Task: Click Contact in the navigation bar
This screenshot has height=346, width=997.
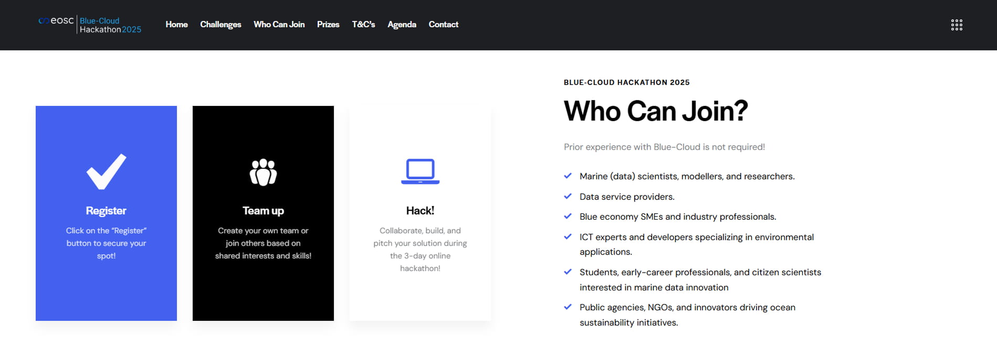Action: [x=443, y=25]
